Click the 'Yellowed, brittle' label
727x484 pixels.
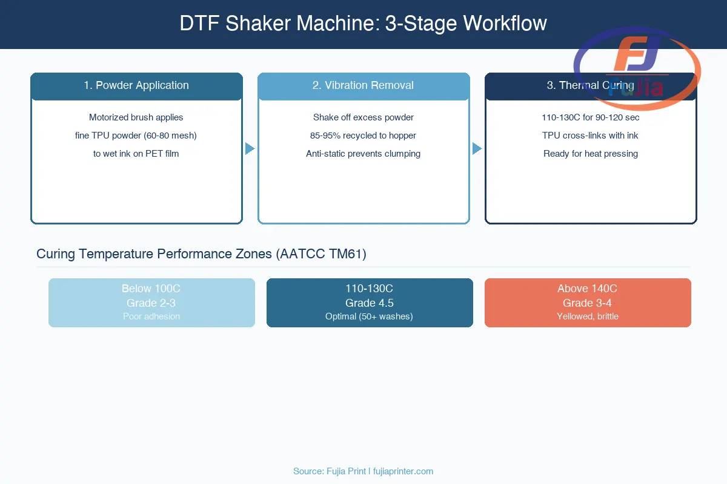[x=588, y=316]
